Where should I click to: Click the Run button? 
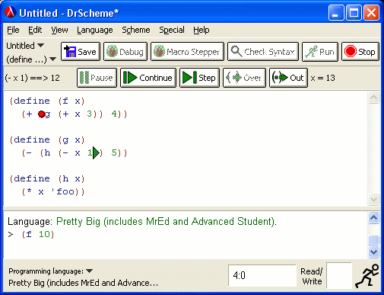tap(320, 52)
